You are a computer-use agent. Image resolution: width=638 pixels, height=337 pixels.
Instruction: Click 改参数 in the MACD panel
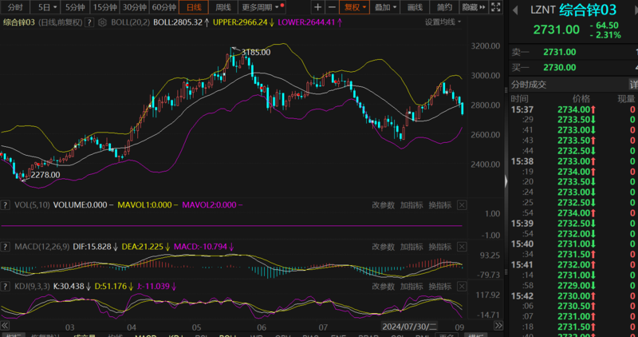pyautogui.click(x=383, y=246)
